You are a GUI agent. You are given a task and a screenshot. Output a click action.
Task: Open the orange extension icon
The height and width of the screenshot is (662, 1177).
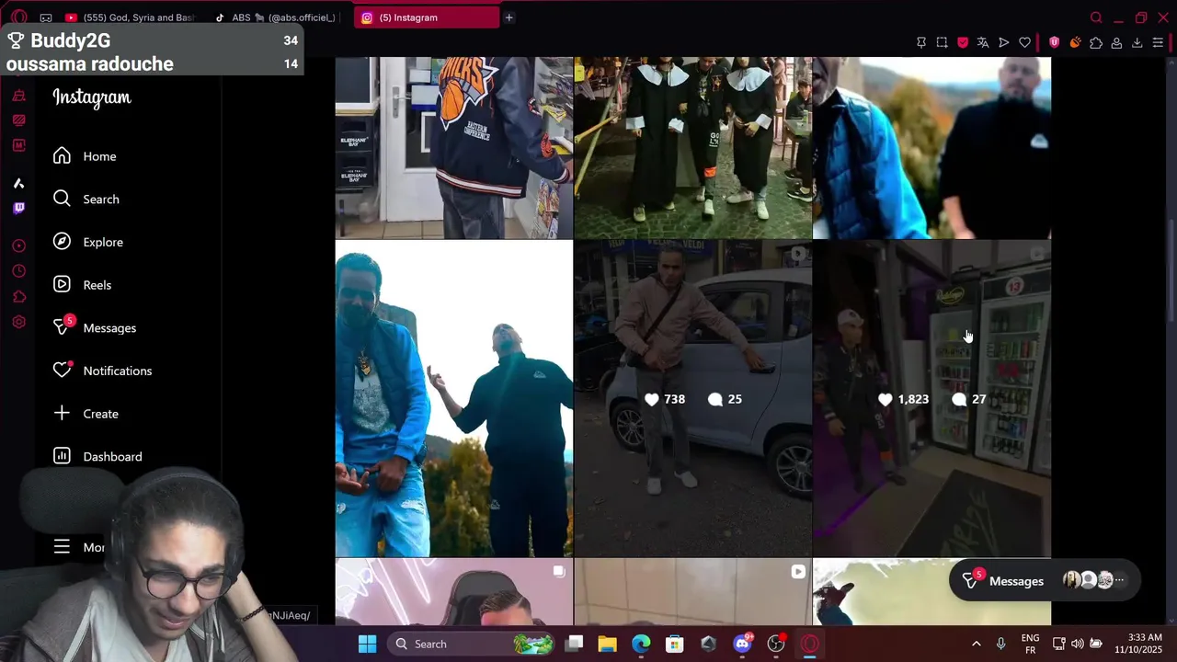point(1075,42)
